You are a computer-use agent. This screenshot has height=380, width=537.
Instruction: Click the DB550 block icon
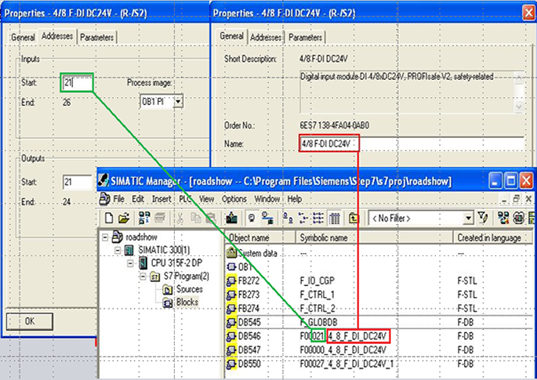(231, 364)
